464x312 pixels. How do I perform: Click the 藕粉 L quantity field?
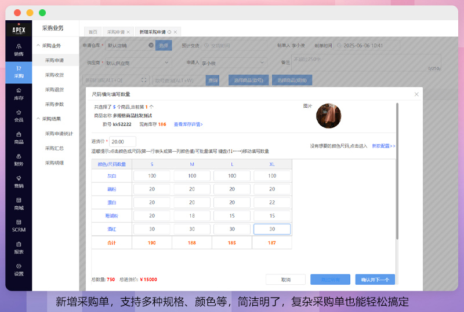[x=232, y=189]
